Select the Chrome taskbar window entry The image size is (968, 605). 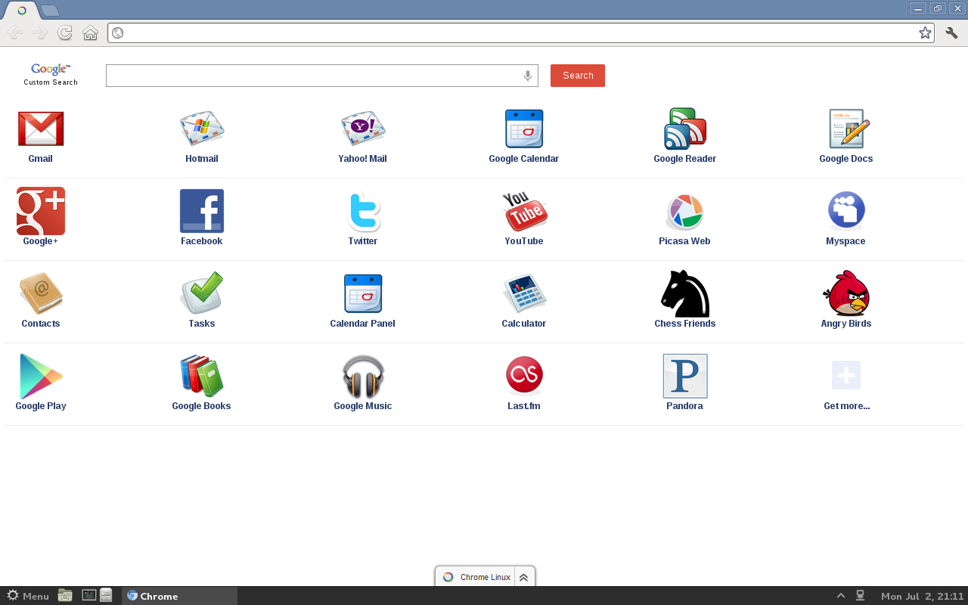[x=180, y=596]
